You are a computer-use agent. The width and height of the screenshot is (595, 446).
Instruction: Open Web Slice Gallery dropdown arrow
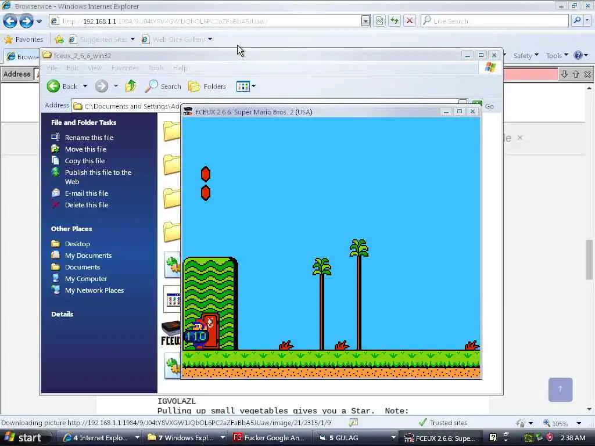[x=210, y=39]
